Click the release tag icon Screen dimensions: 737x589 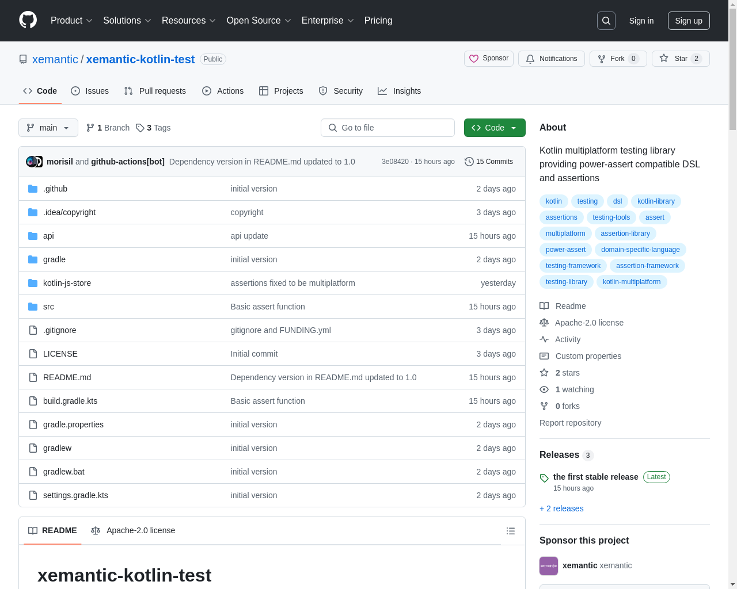click(544, 478)
